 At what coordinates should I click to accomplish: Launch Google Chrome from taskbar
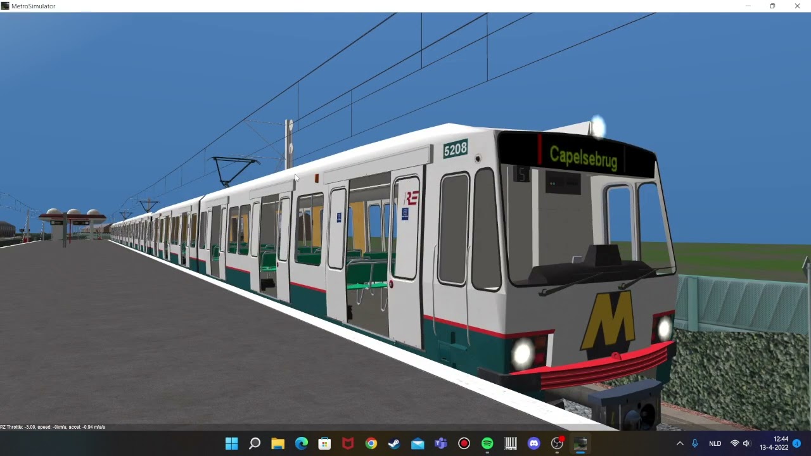tap(371, 443)
